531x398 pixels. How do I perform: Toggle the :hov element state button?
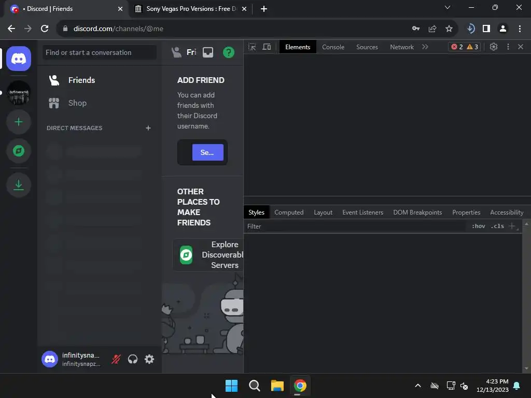479,226
